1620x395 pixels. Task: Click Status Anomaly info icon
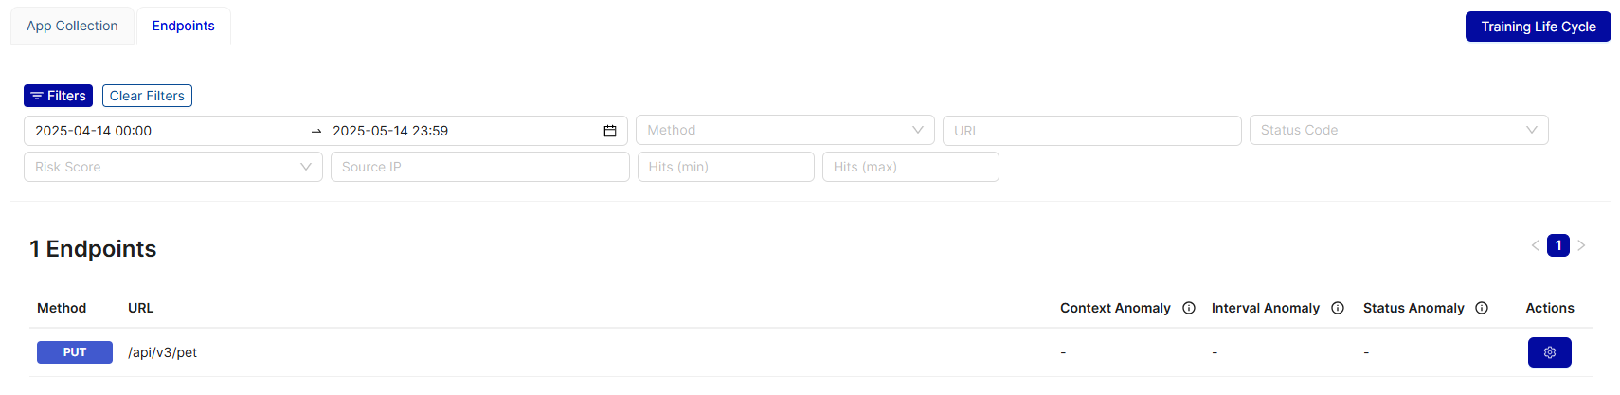click(1482, 308)
